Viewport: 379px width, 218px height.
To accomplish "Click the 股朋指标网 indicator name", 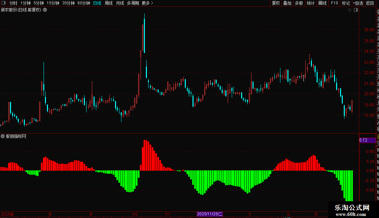I will coord(16,136).
